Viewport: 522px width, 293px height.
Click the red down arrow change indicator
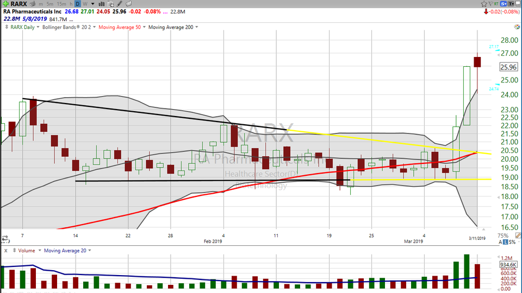click(x=486, y=11)
